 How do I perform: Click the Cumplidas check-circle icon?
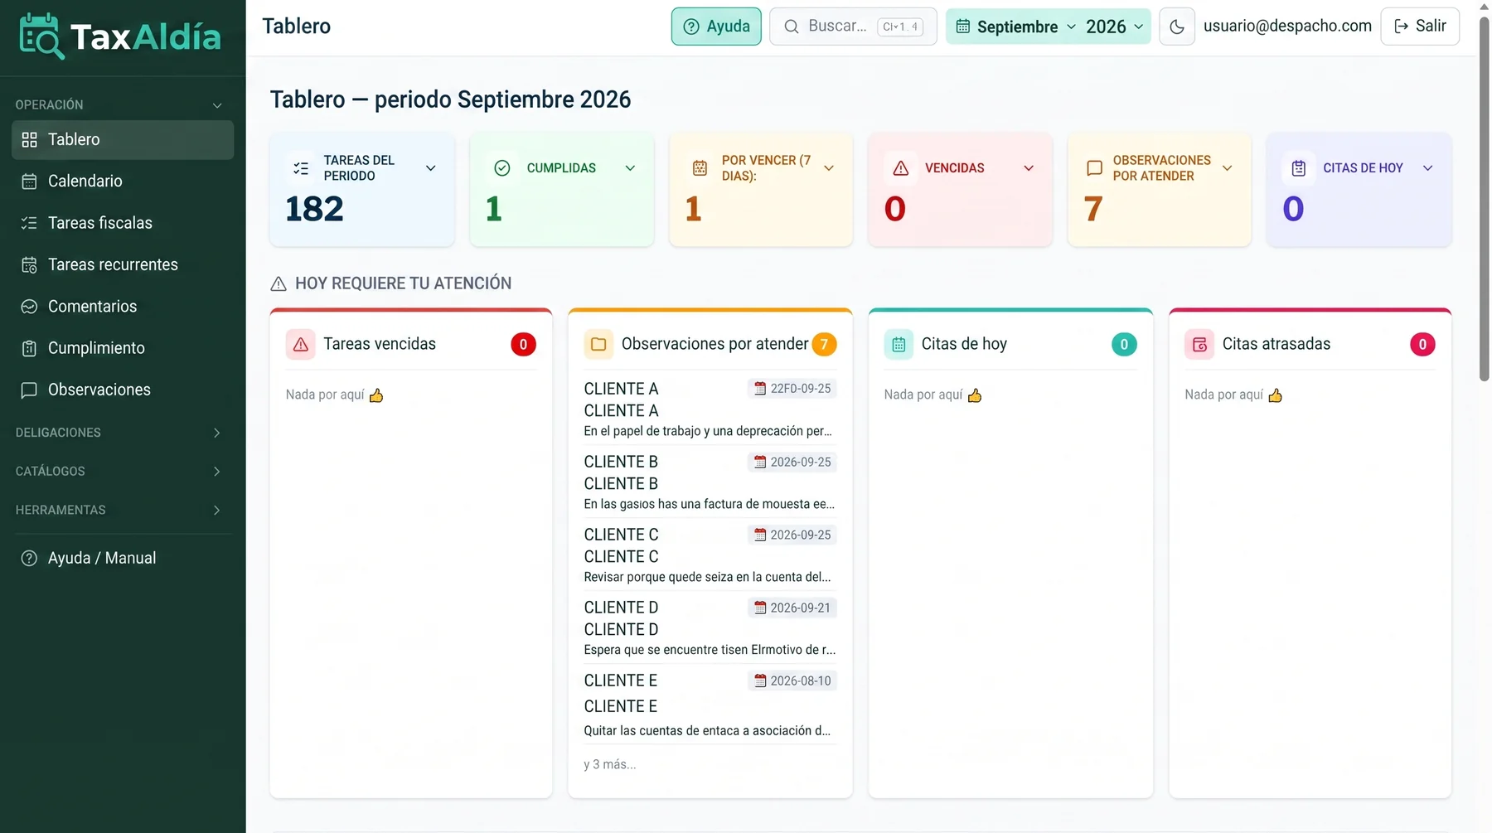coord(501,168)
